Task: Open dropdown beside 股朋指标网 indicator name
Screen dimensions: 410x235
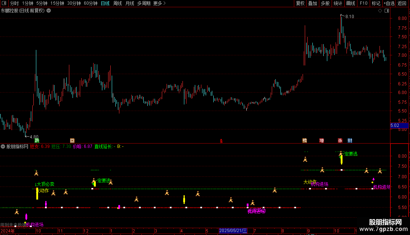Action: point(3,146)
